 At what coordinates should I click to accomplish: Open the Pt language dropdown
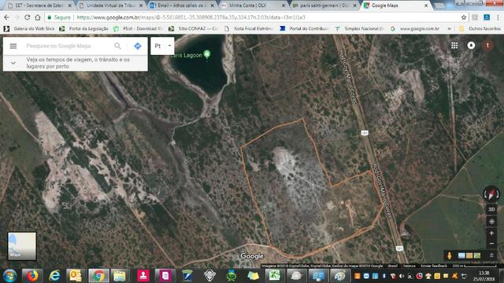pyautogui.click(x=162, y=46)
